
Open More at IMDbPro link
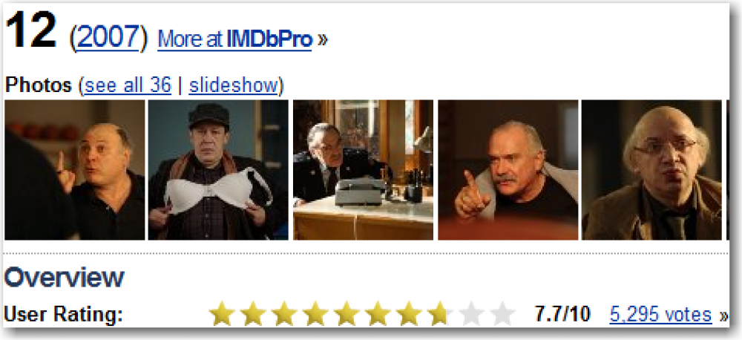click(x=234, y=39)
